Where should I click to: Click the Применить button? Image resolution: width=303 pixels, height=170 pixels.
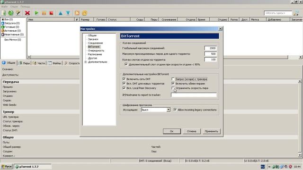[212, 131]
